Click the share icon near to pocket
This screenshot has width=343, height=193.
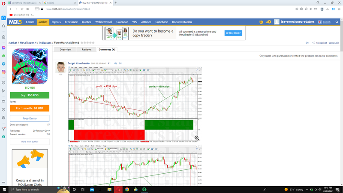click(313, 42)
